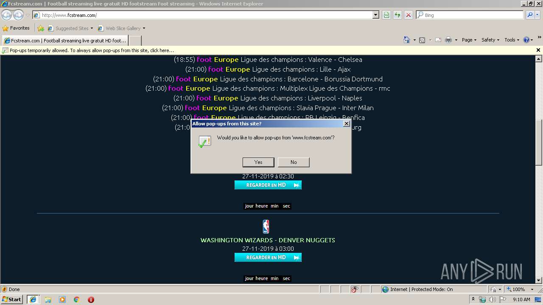This screenshot has height=305, width=543.
Task: Click the page scrollbar up arrow
Action: coord(539,59)
